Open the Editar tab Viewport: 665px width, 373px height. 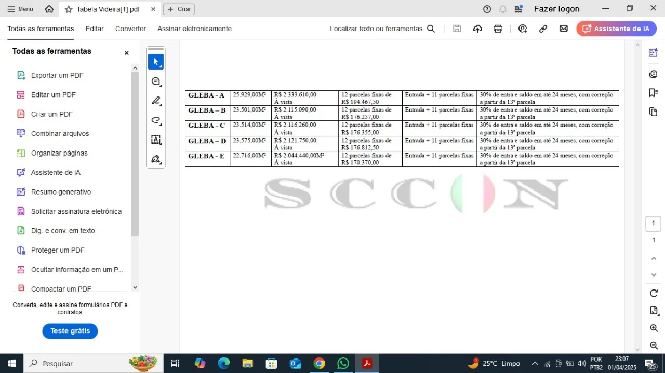95,29
